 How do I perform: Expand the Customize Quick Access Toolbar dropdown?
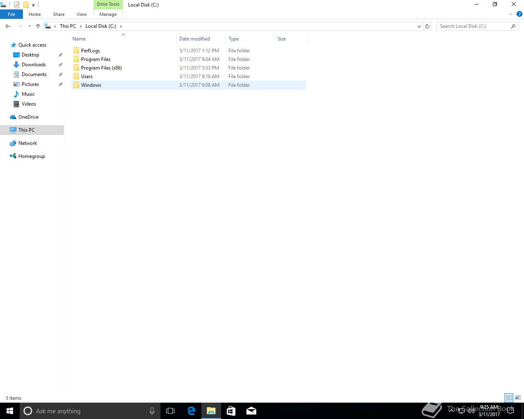click(x=33, y=5)
